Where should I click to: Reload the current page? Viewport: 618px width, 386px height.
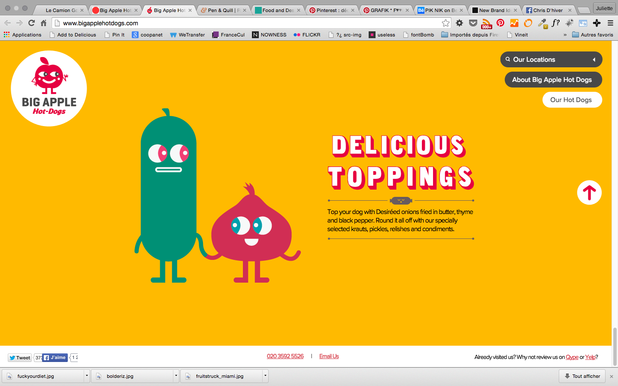31,23
